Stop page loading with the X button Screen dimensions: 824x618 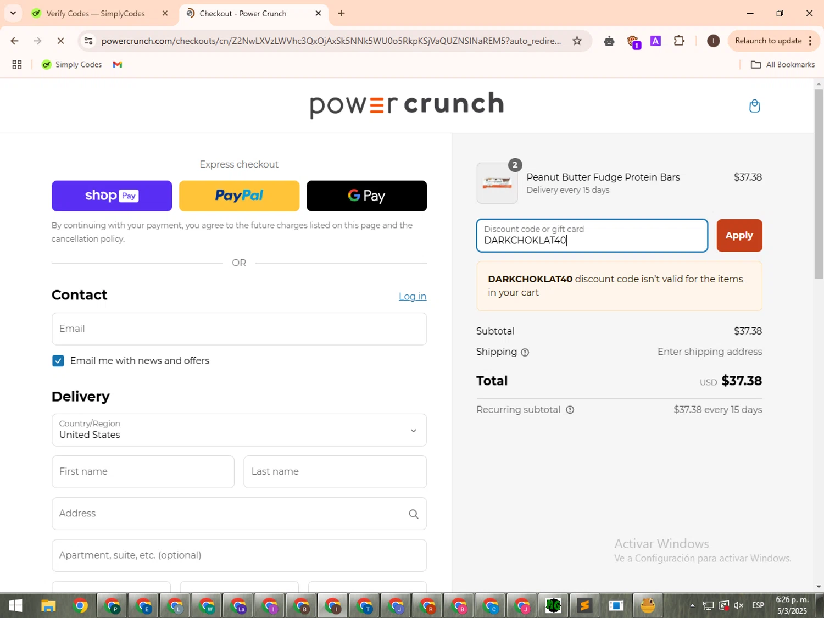pos(60,41)
